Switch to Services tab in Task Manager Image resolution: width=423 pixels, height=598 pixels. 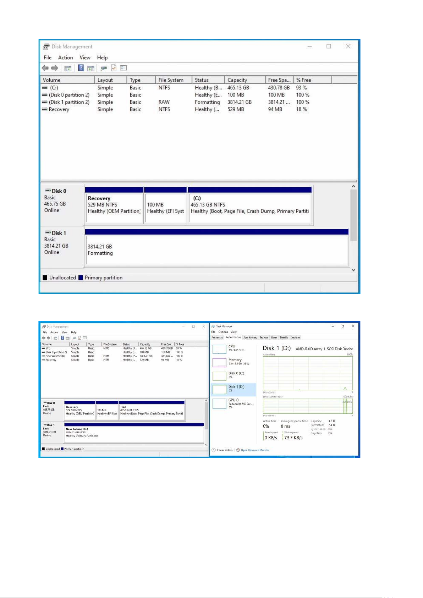(x=295, y=338)
